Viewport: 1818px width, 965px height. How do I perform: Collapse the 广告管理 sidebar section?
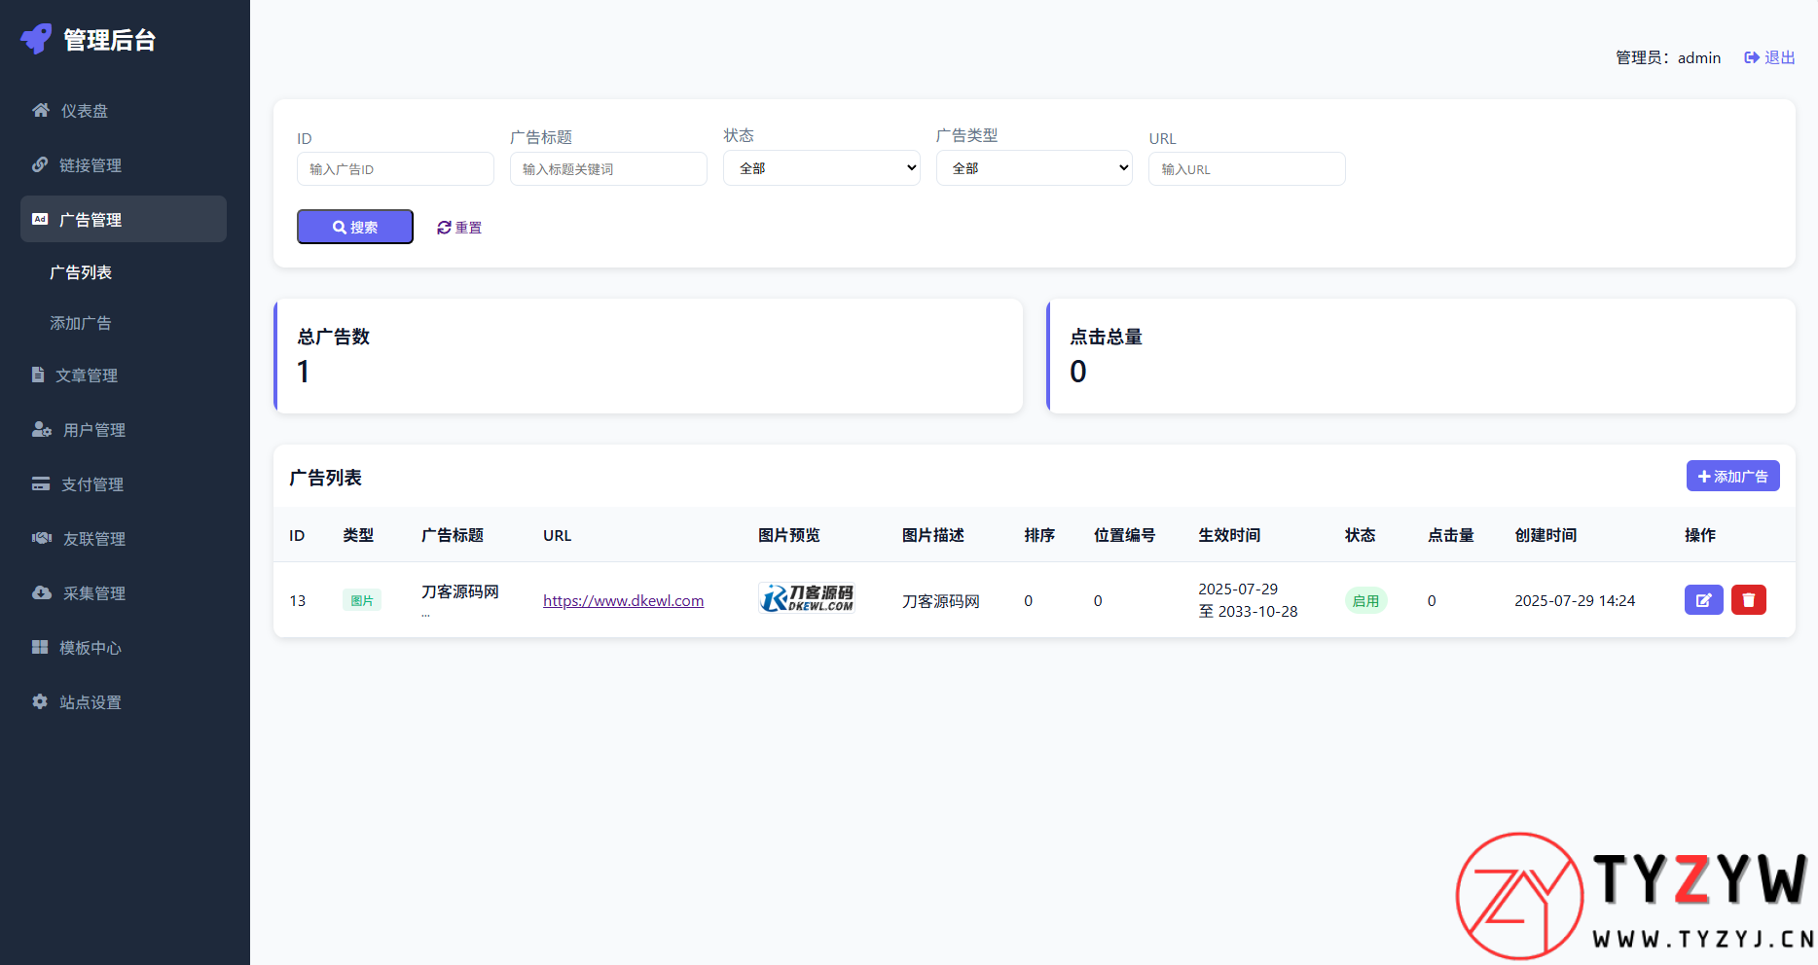click(124, 220)
